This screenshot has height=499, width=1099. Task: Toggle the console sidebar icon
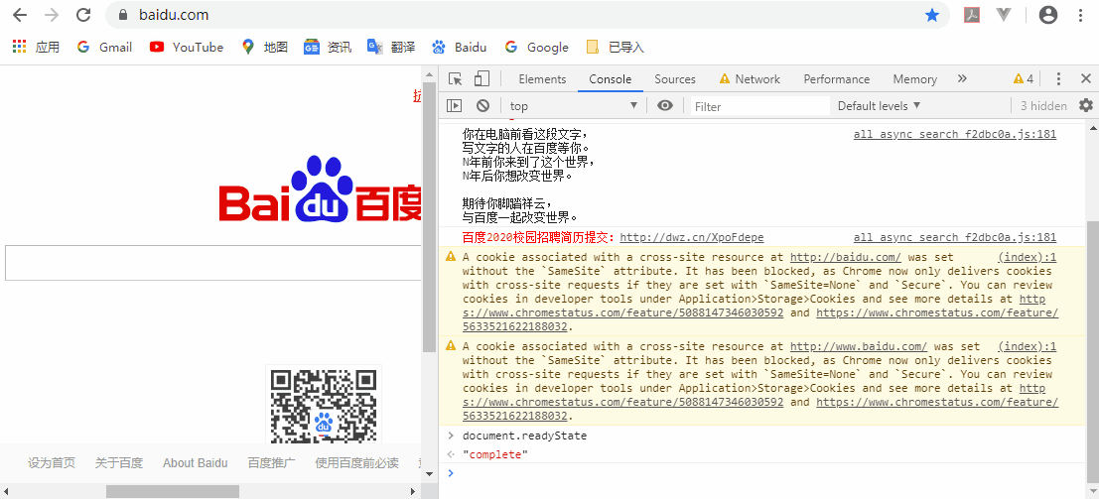coord(455,106)
